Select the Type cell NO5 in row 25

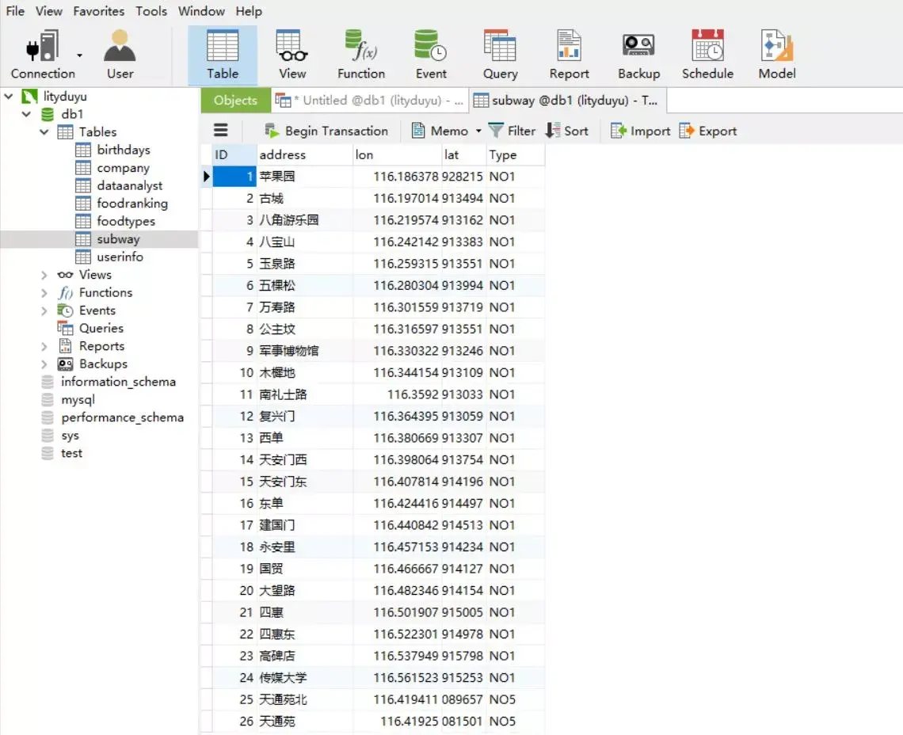515,699
